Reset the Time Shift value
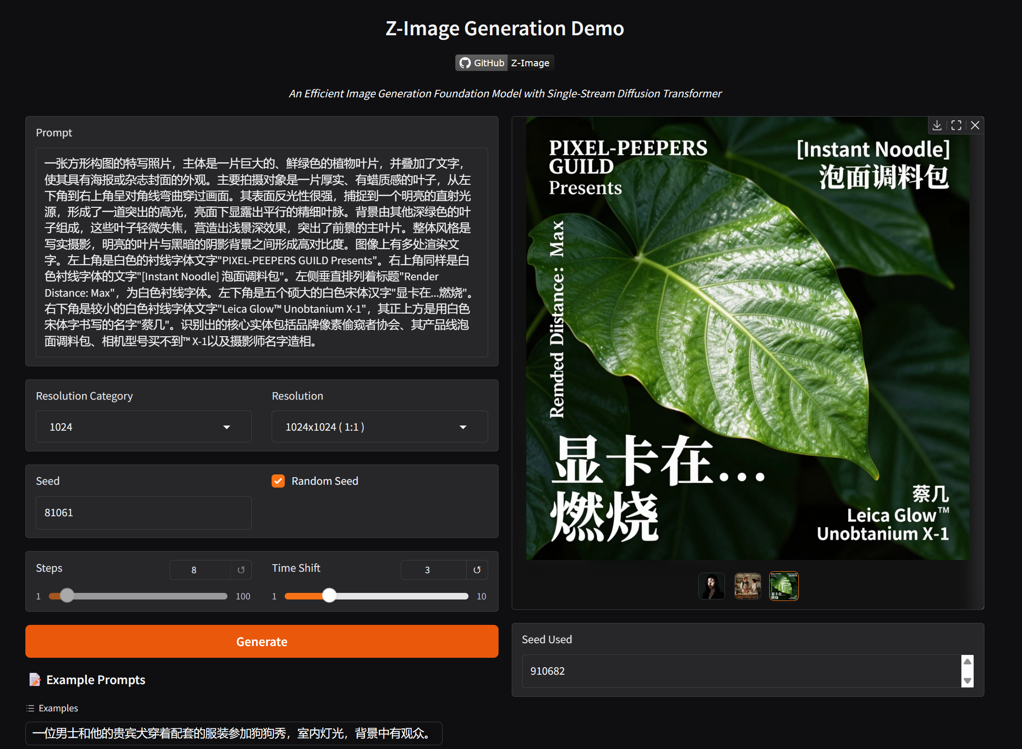The height and width of the screenshot is (749, 1022). (x=477, y=570)
